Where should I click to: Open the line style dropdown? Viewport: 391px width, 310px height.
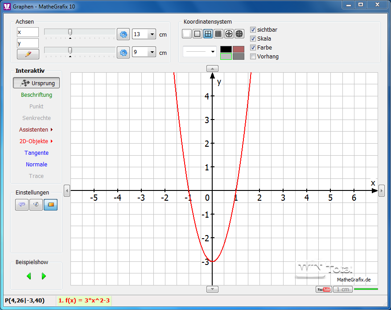[x=199, y=52]
